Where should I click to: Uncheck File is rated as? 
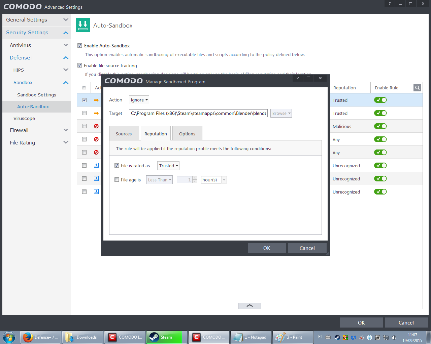[x=117, y=165]
